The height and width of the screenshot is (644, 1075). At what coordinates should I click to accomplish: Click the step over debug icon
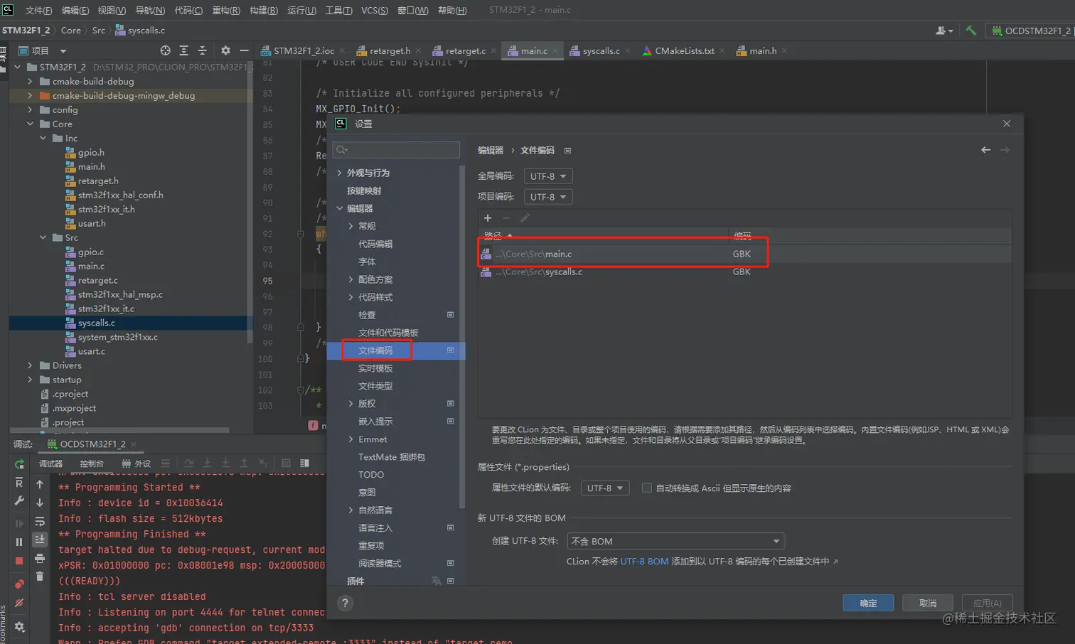coord(189,463)
